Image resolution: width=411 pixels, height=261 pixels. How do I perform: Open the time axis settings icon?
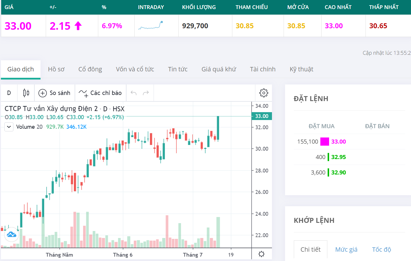[x=261, y=254]
